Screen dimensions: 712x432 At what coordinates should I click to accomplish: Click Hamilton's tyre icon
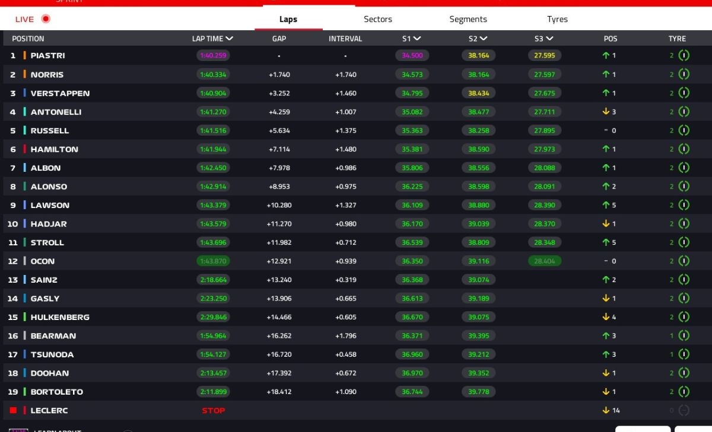pyautogui.click(x=684, y=149)
